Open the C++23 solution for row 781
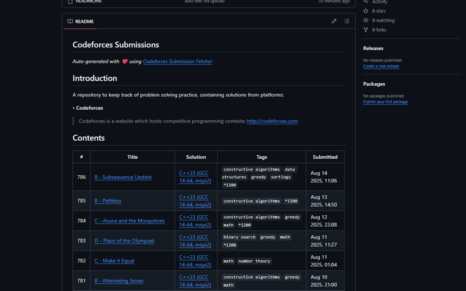Screen dimensions: 466x291 click(x=195, y=281)
